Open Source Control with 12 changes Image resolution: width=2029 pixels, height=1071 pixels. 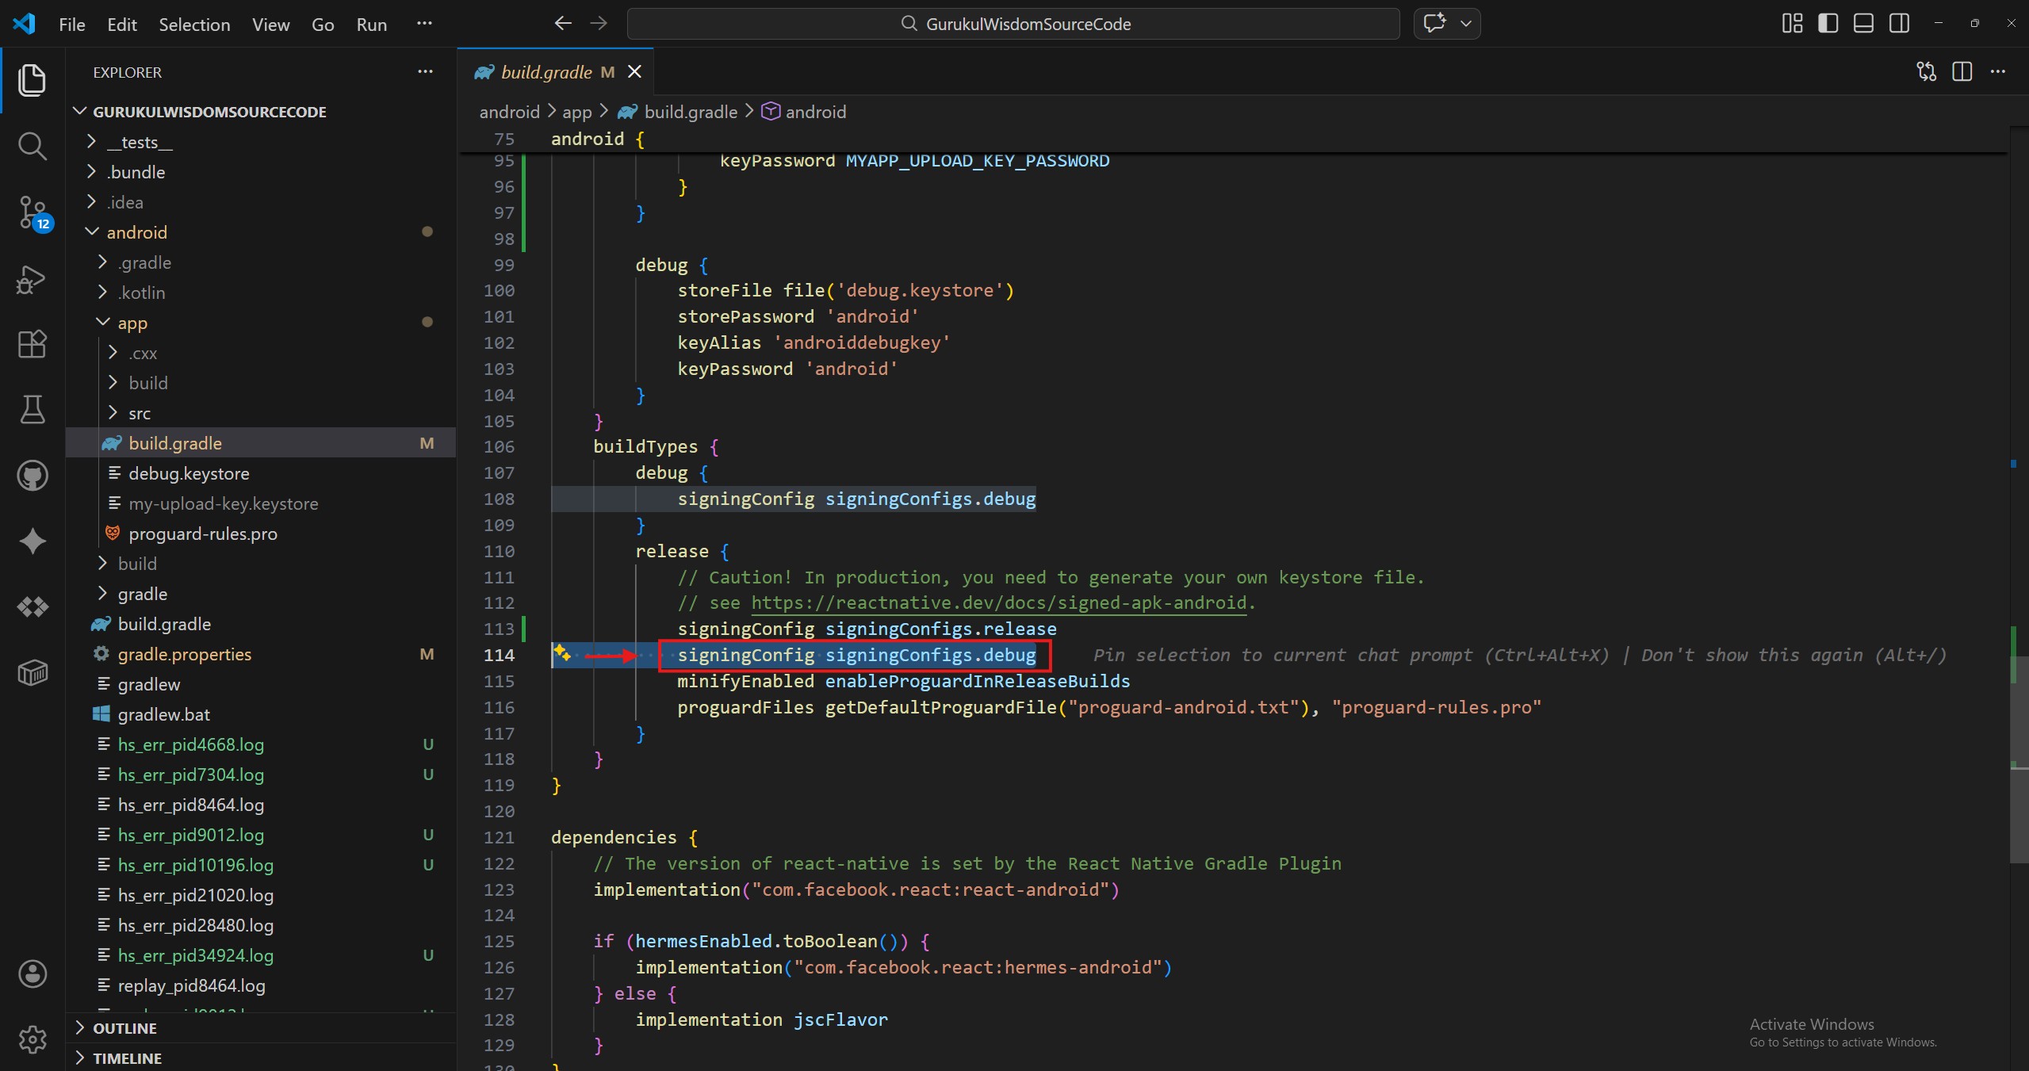(x=32, y=212)
